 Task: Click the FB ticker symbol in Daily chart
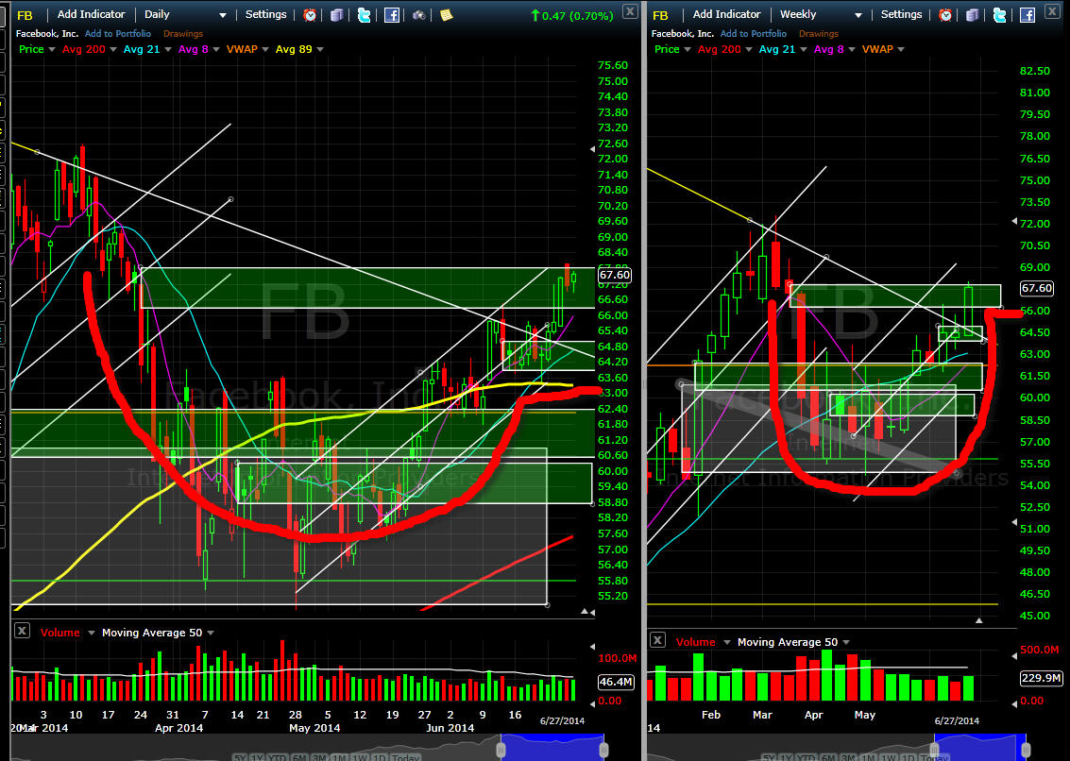click(x=25, y=15)
